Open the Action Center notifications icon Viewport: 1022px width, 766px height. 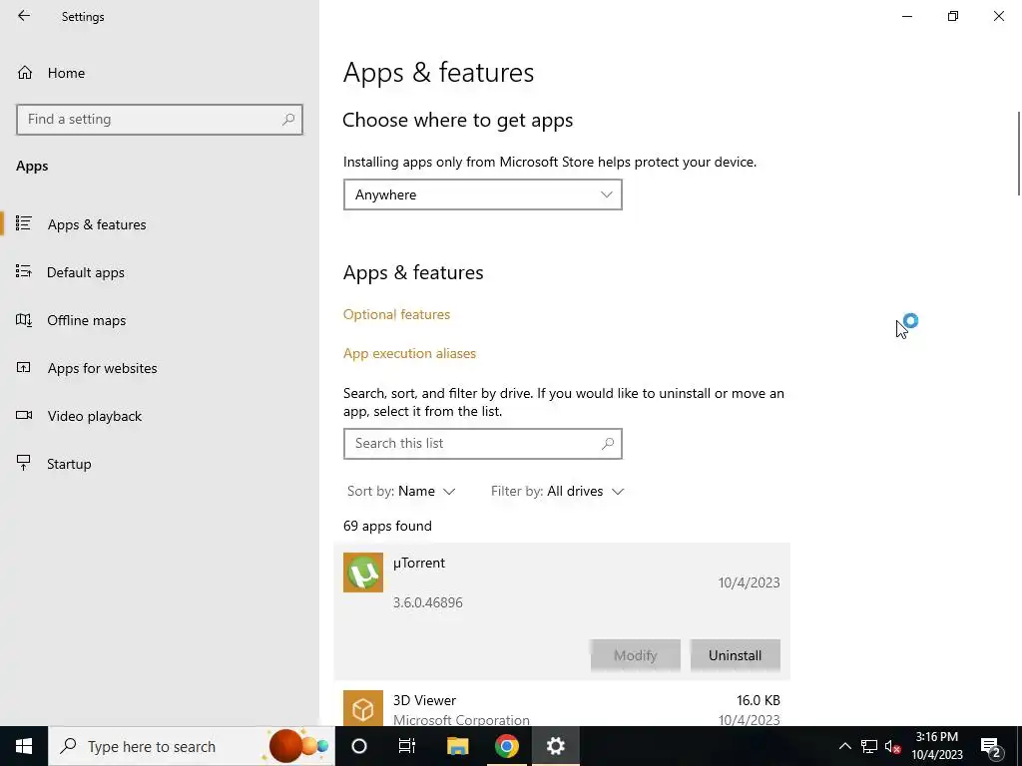(990, 747)
